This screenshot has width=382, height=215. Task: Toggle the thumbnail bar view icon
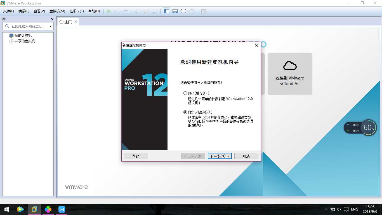click(175, 11)
